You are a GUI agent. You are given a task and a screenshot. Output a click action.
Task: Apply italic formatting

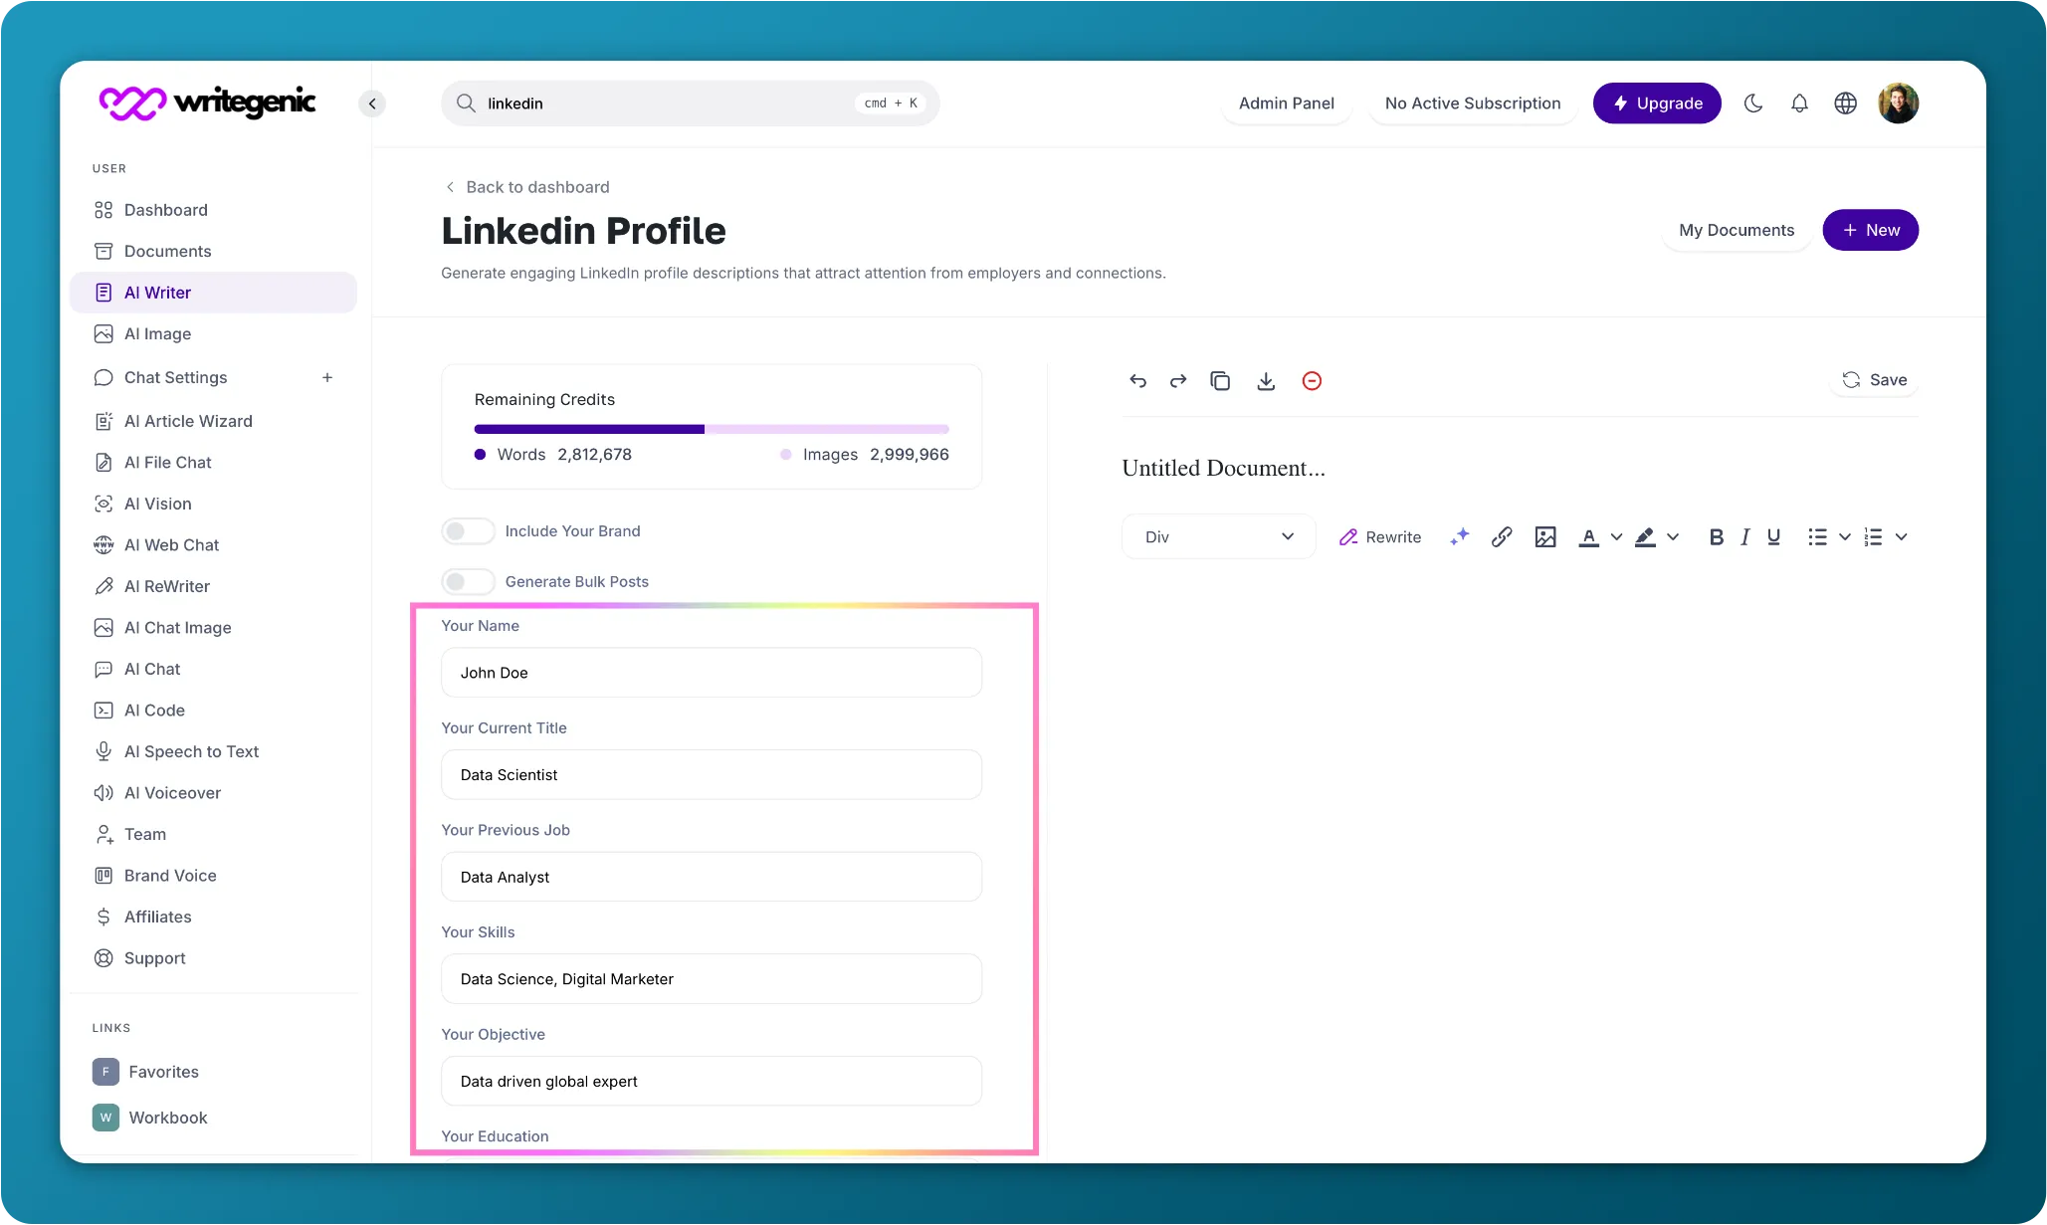pos(1744,537)
